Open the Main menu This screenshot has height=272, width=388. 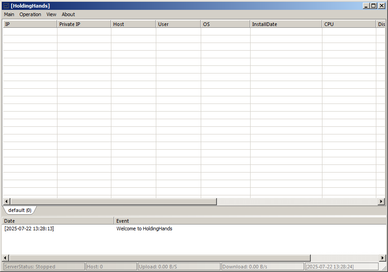coord(9,14)
